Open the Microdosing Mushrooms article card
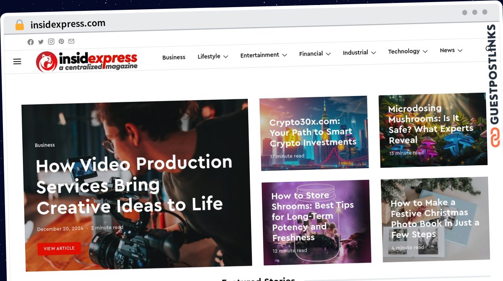Screen dimensions: 503x281 [433, 130]
